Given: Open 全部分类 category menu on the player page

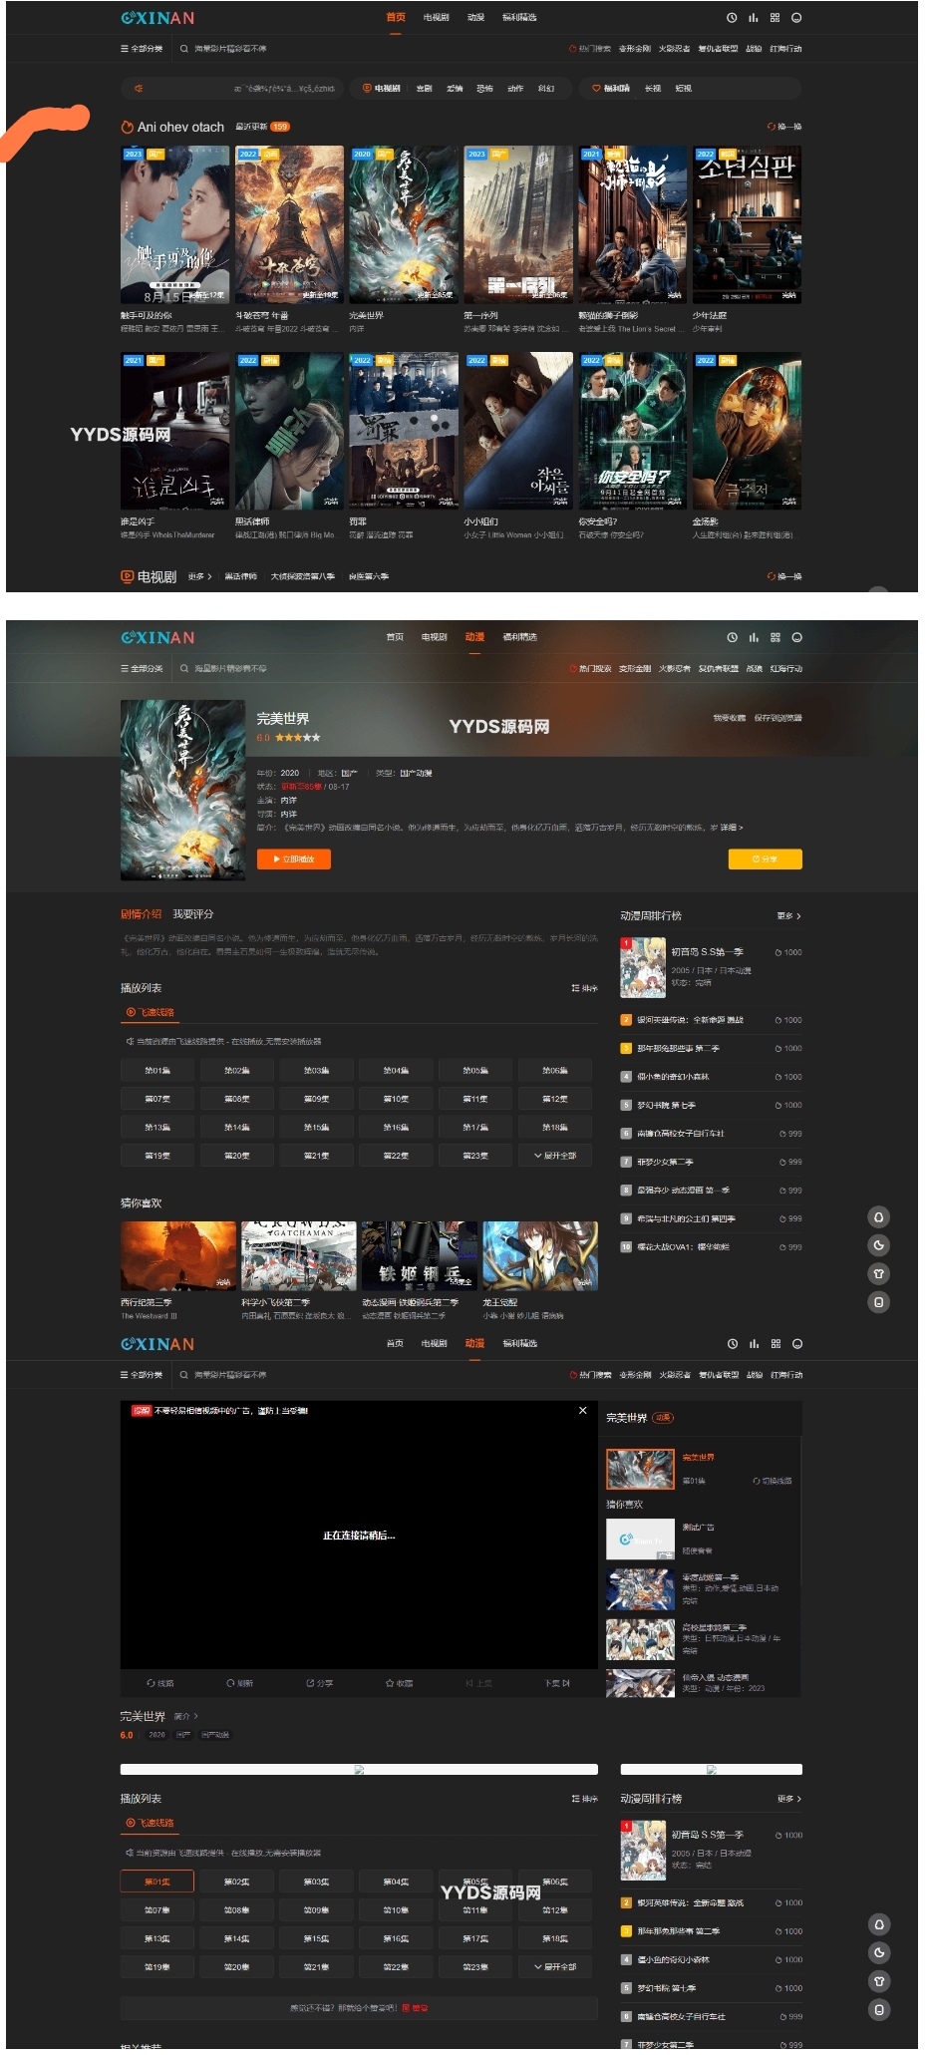Looking at the screenshot, I should tap(142, 1374).
